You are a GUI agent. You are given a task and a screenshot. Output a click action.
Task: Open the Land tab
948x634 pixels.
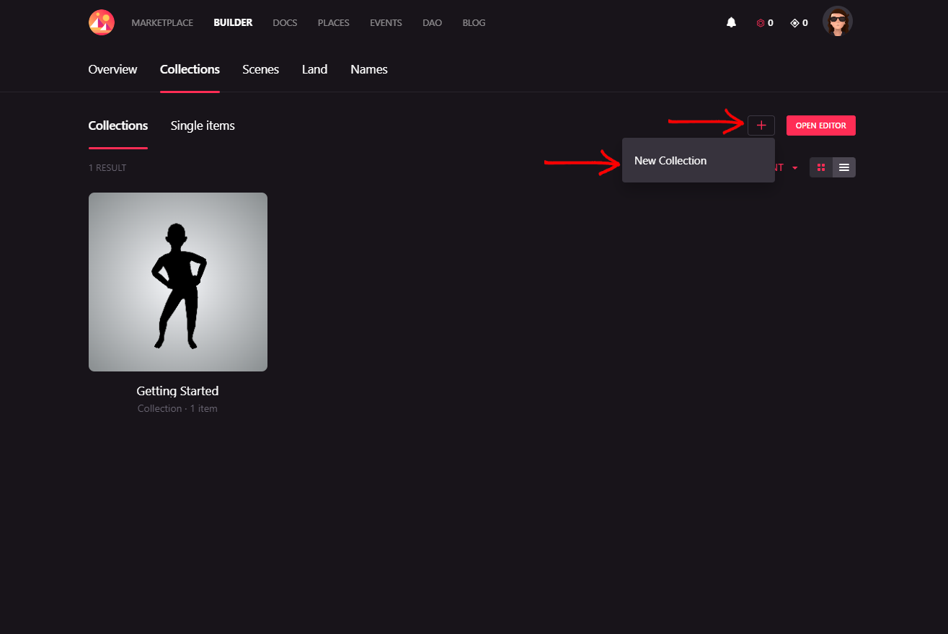314,70
